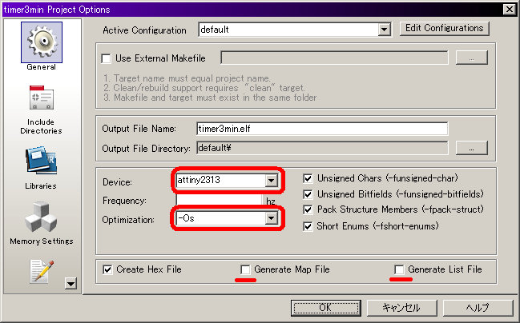
Task: Click the ヘルプ (Help) button
Action: (478, 308)
